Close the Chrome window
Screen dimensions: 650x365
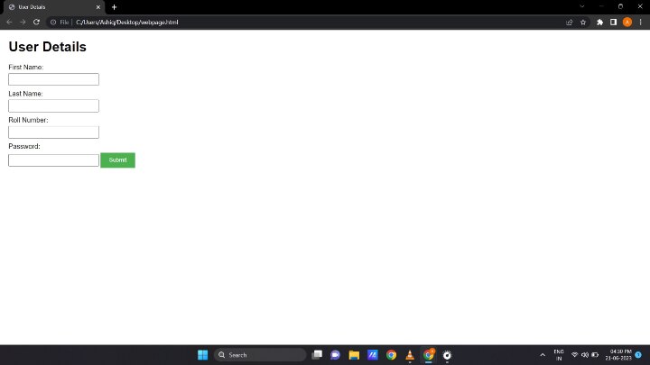(640, 6)
